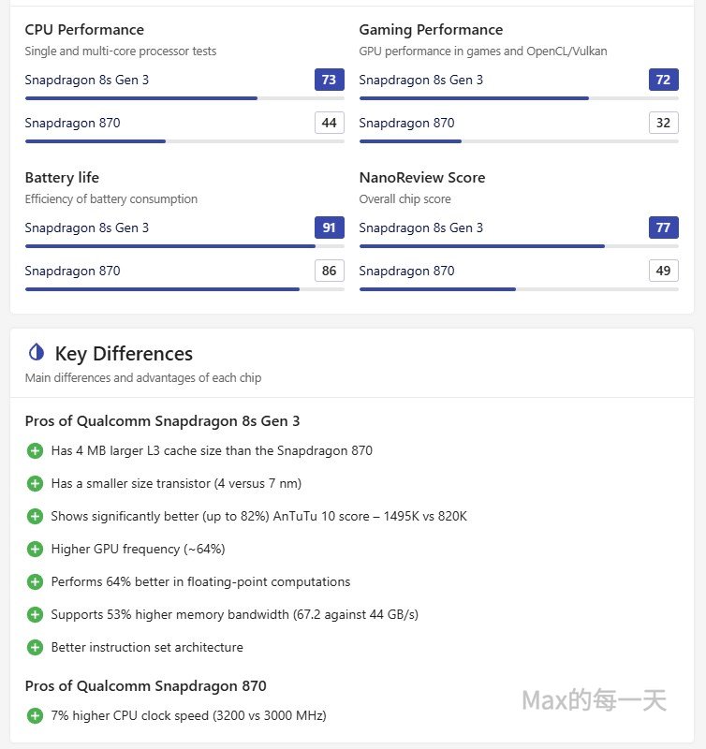706x749 pixels.
Task: Click the green plus icon beside L3 cache size
Action: point(36,451)
